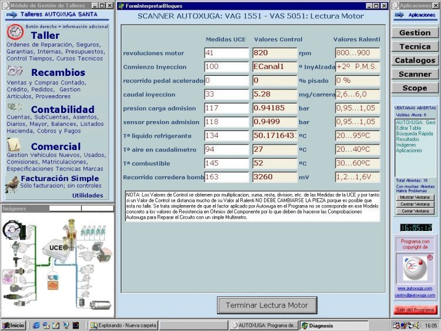Select 'Imágenes' in open windows list

pos(406,145)
